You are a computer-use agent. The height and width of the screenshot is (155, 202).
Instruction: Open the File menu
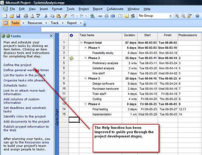[x=12, y=9]
